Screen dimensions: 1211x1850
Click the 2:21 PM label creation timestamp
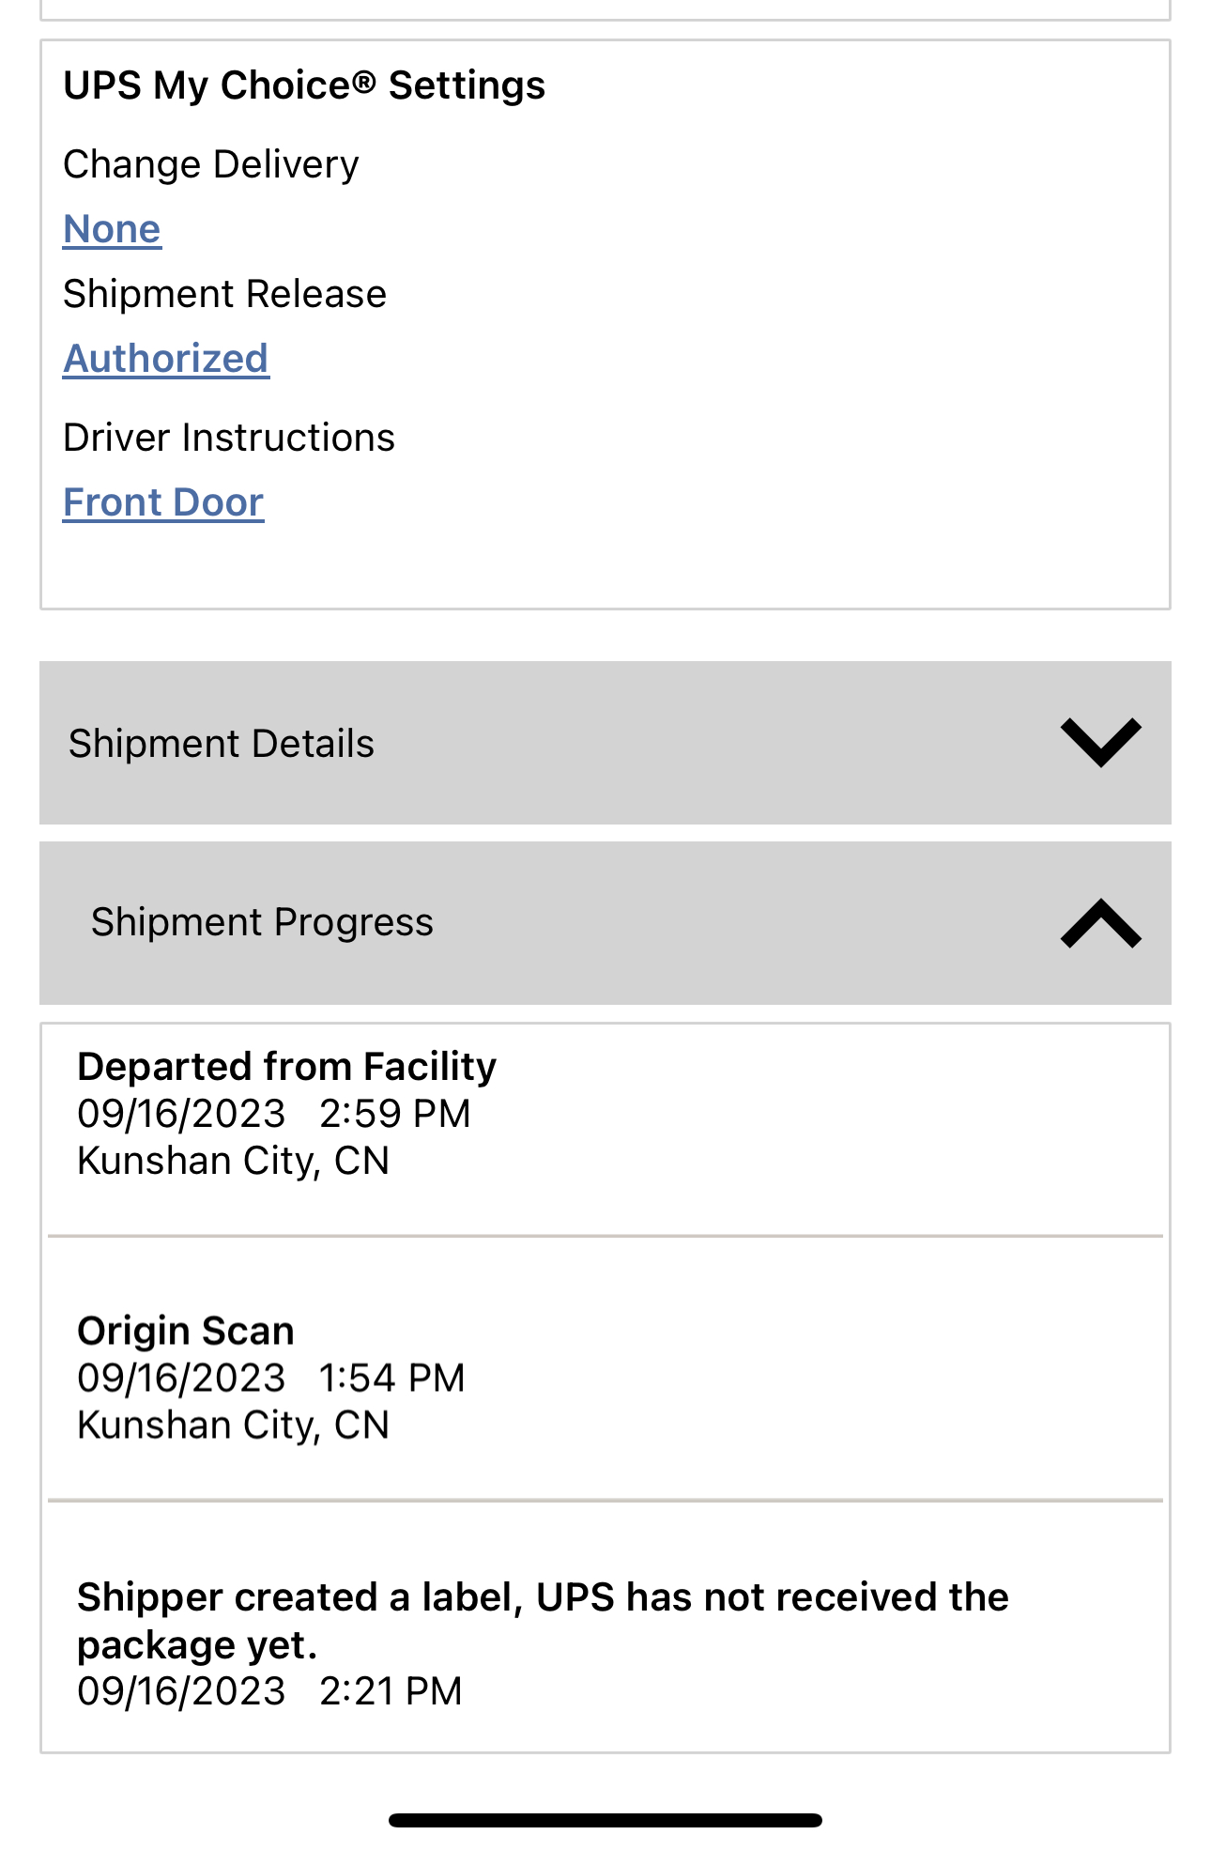(x=391, y=1691)
